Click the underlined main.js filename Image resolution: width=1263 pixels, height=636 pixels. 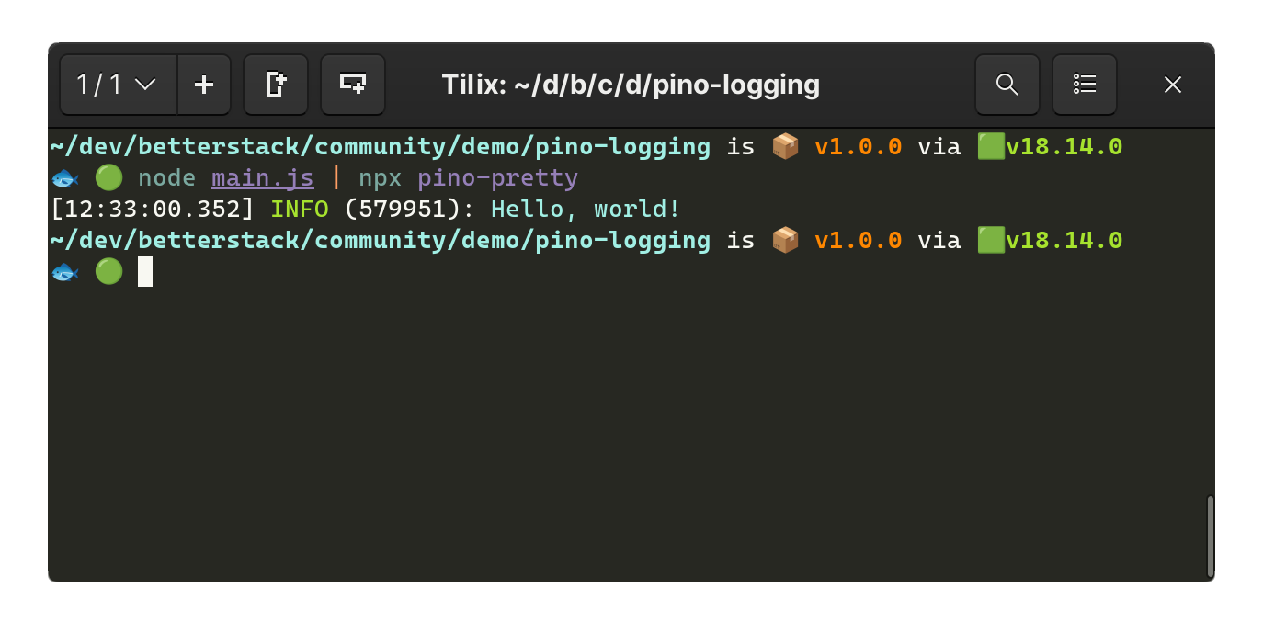coord(263,177)
